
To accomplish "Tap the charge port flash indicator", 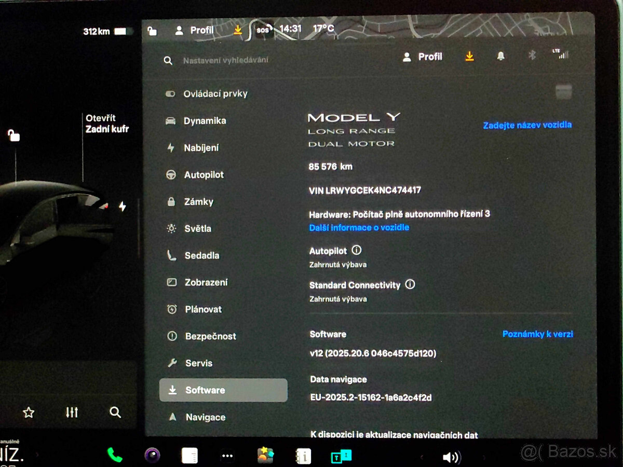I will pos(122,206).
